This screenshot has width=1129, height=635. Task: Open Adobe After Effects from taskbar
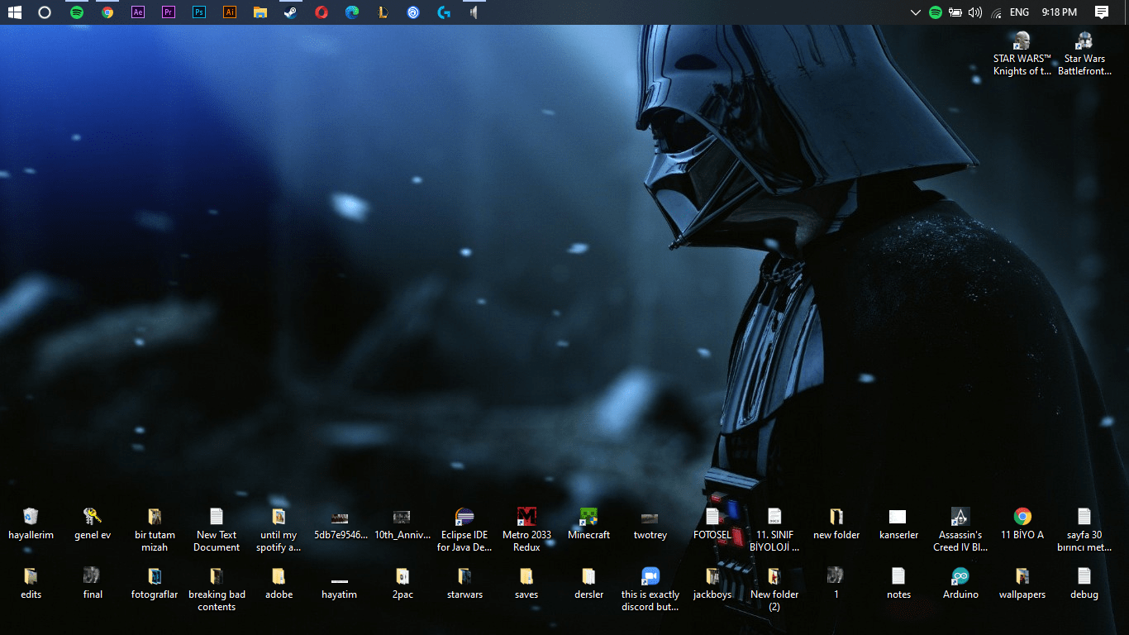coord(138,12)
